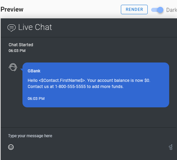The height and width of the screenshot is (160, 177).
Task: Click the Type your message here field
Action: pos(88,136)
